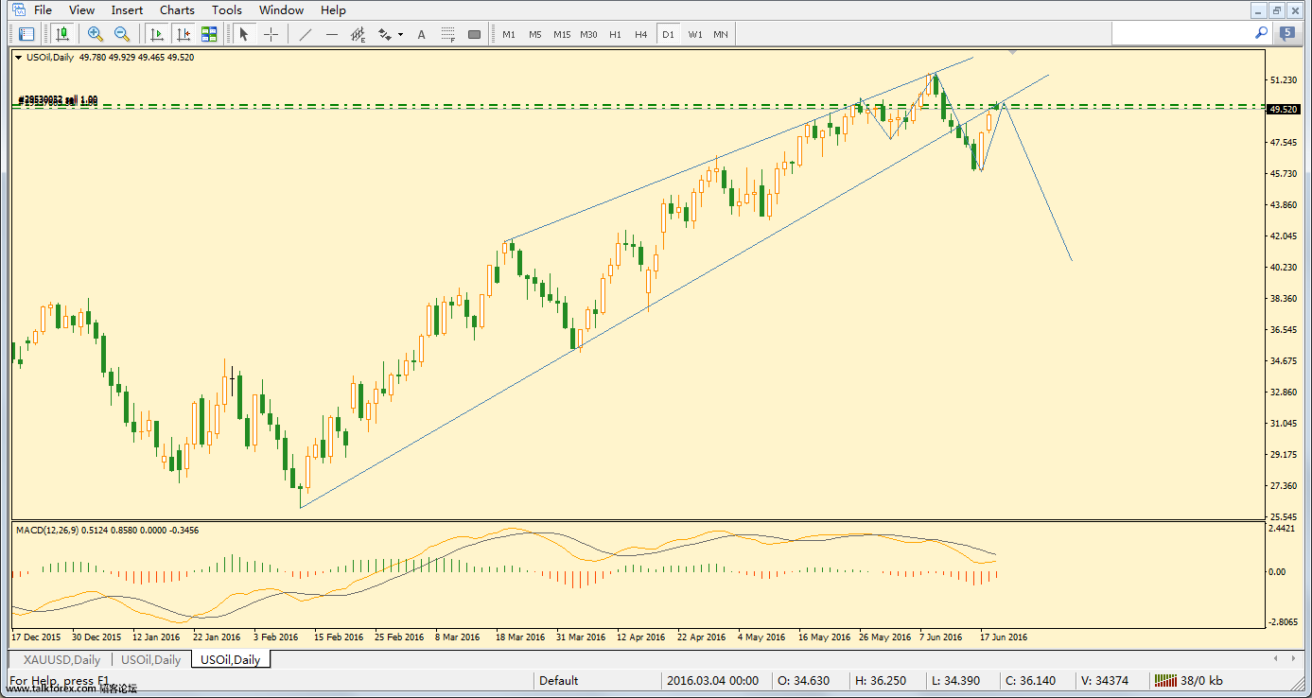Expand the arrows tool dropdown arrow
Screen dimensions: 1312x698
(401, 35)
